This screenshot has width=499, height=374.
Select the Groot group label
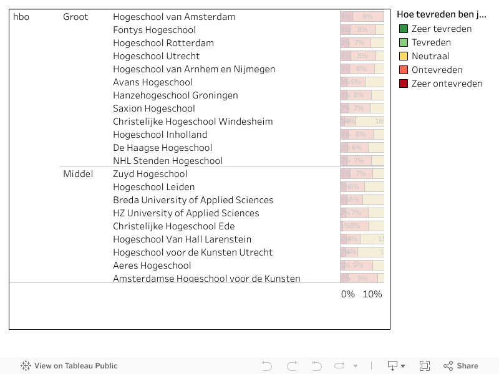pos(75,17)
